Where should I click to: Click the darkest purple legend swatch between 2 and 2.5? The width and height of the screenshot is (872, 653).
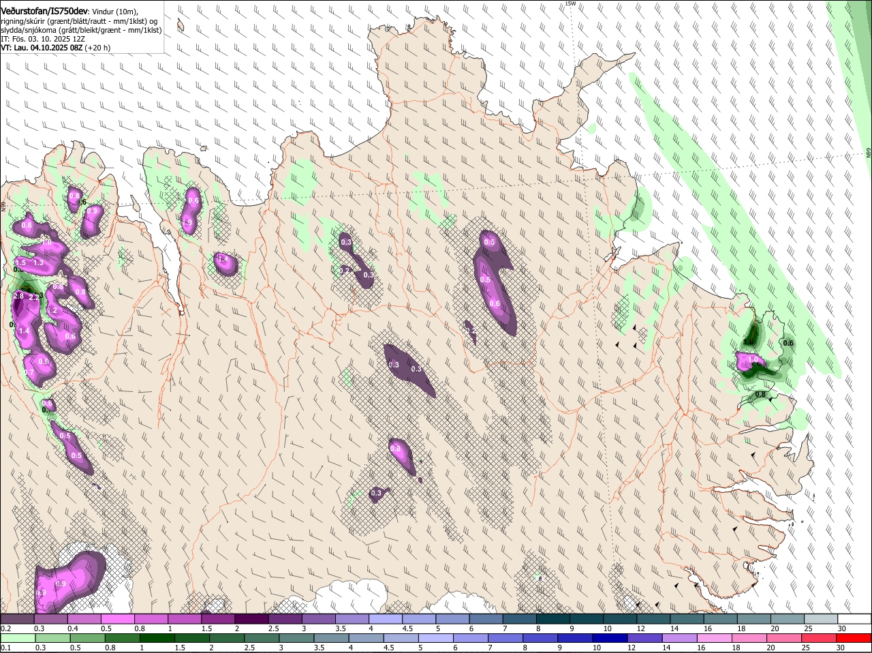[x=253, y=618]
